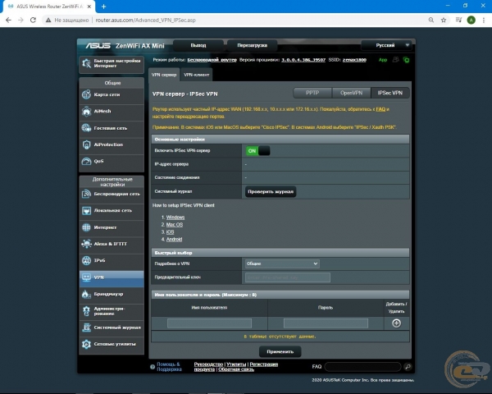Open the AiProtection shield icon

coord(86,144)
